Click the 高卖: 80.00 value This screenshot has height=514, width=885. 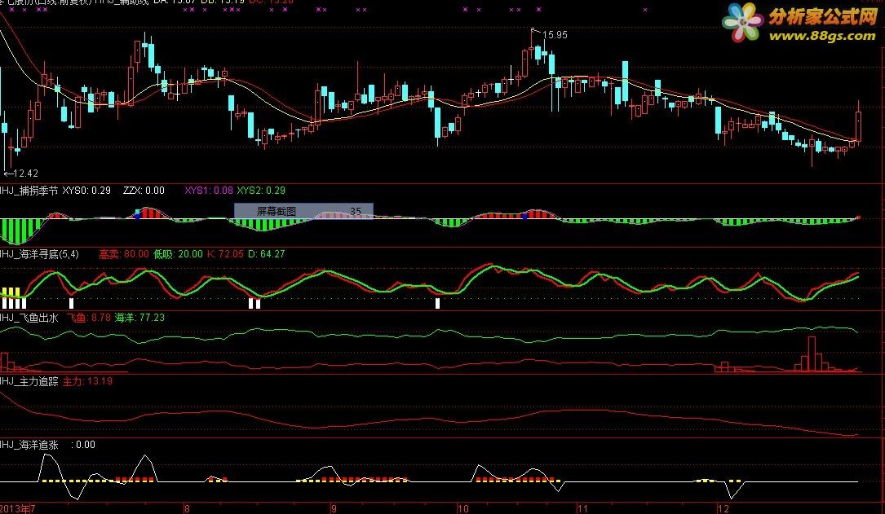(x=124, y=254)
